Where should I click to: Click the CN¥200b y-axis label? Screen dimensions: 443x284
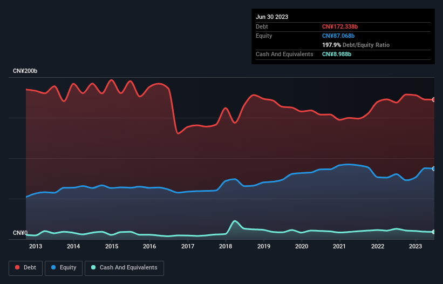click(25, 71)
